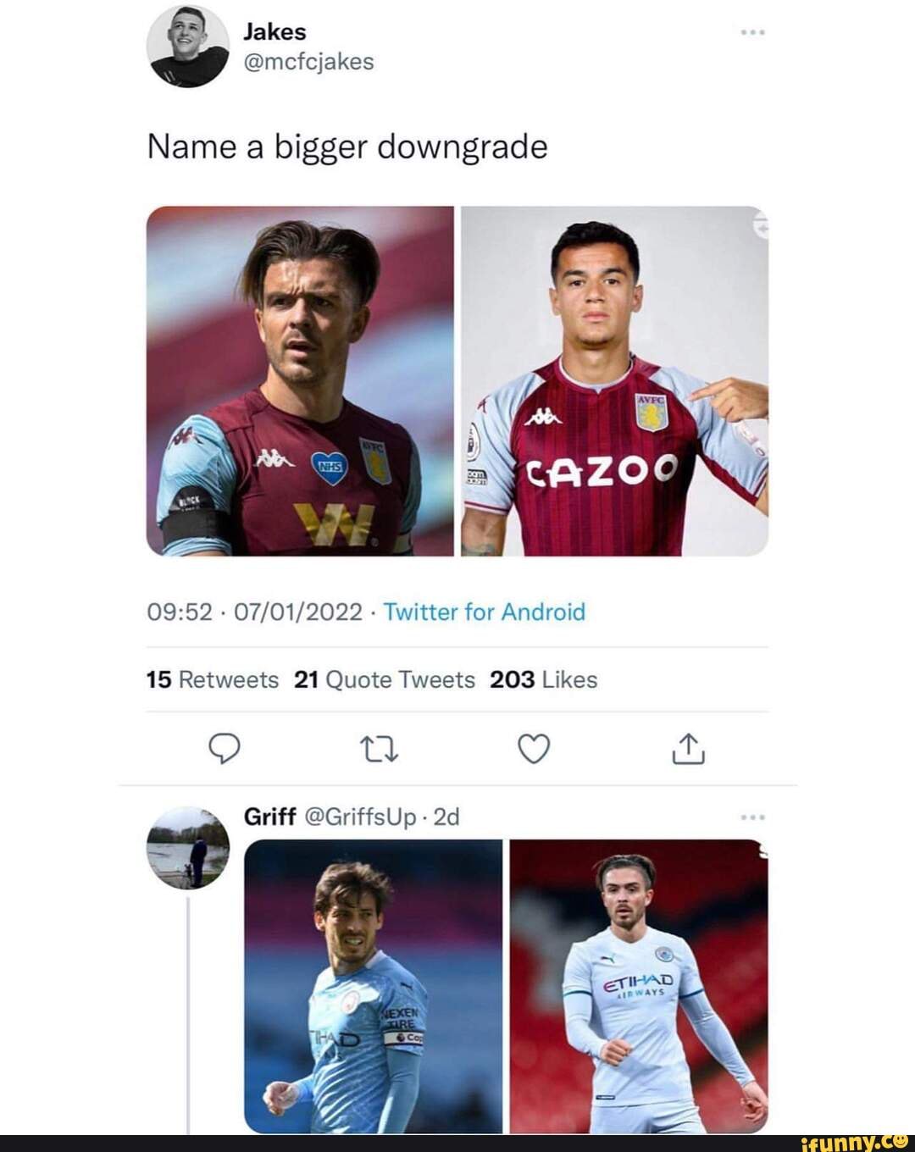This screenshot has height=1152, width=915.
Task: Open right photo with Cazoo shirt
Action: 614,381
